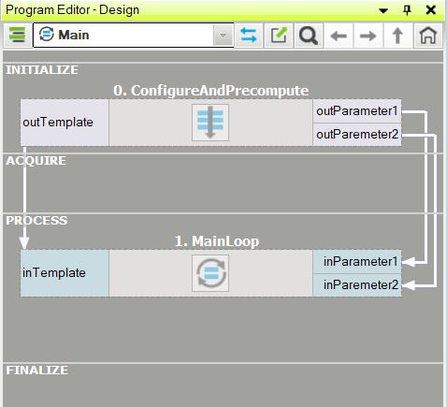
Task: Click the outParemeter2 output port
Action: point(357,135)
